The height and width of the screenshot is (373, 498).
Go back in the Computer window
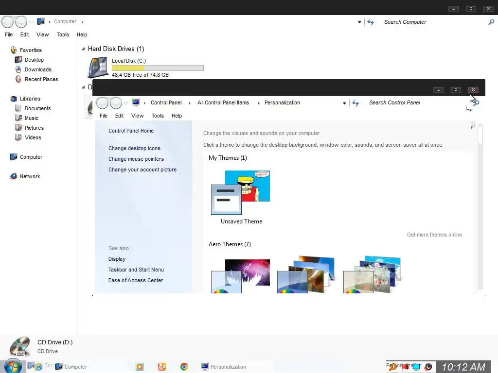pos(8,22)
